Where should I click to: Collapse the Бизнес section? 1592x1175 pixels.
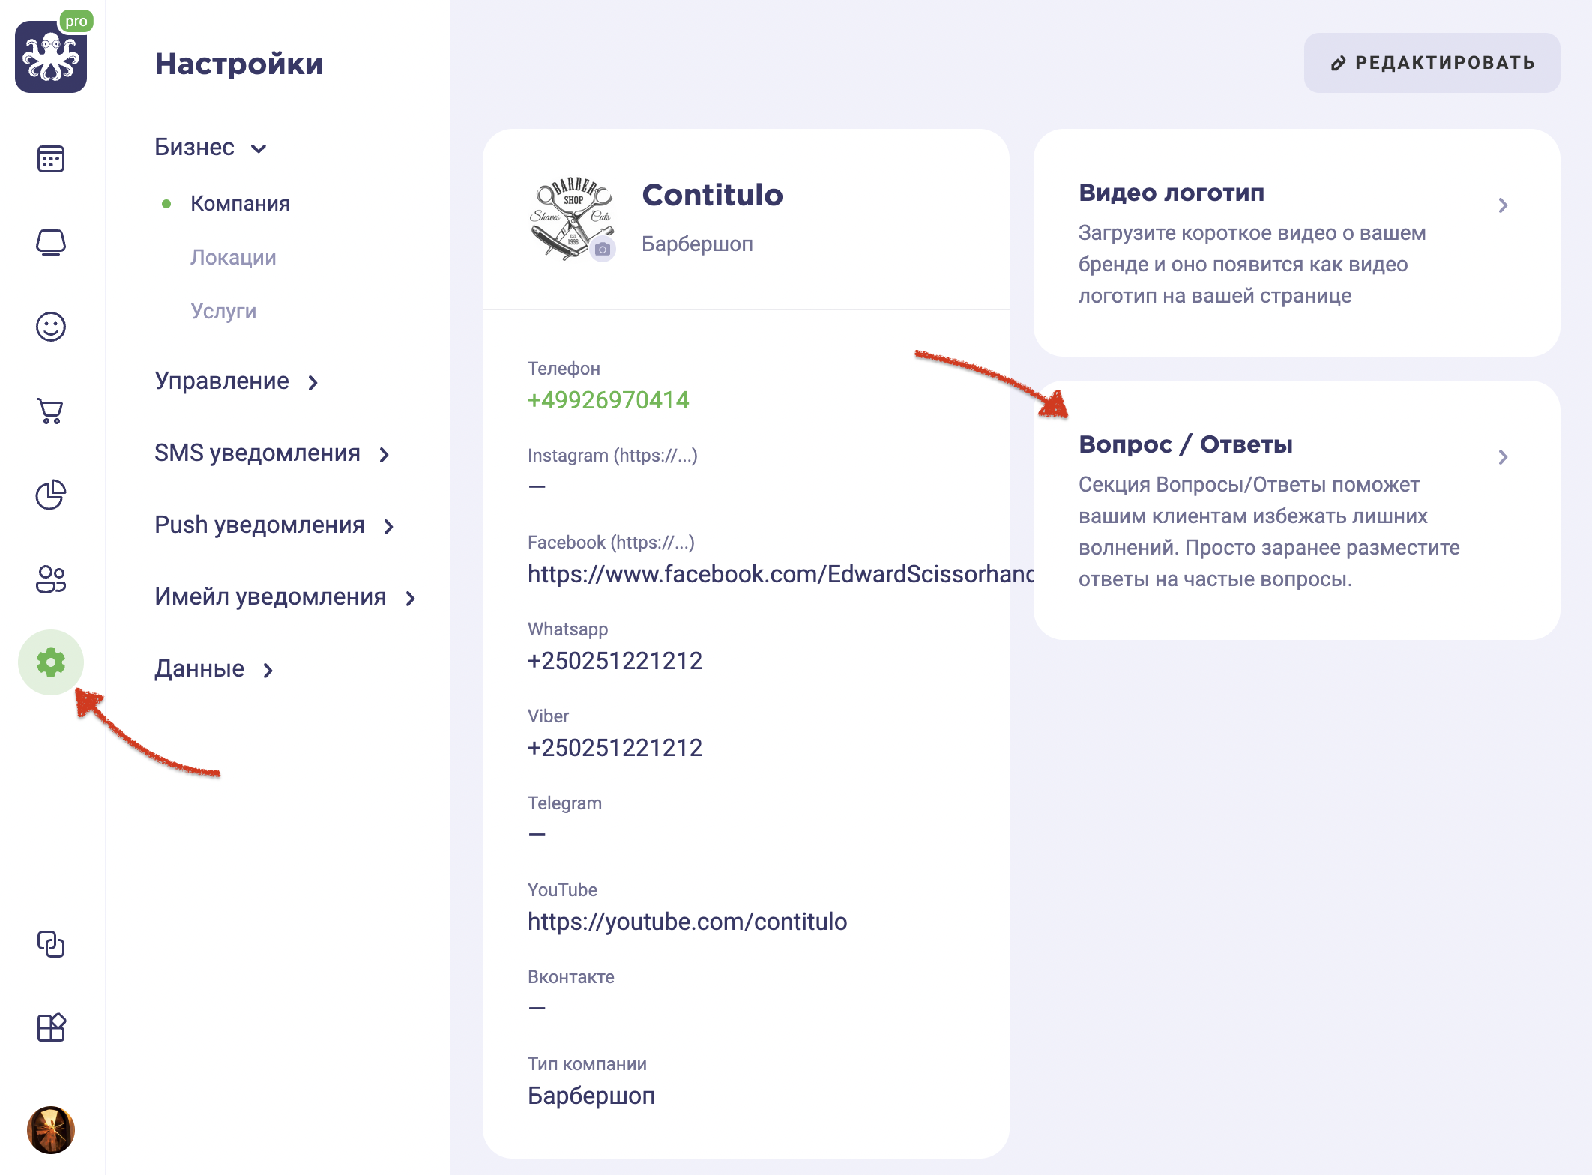pyautogui.click(x=211, y=148)
